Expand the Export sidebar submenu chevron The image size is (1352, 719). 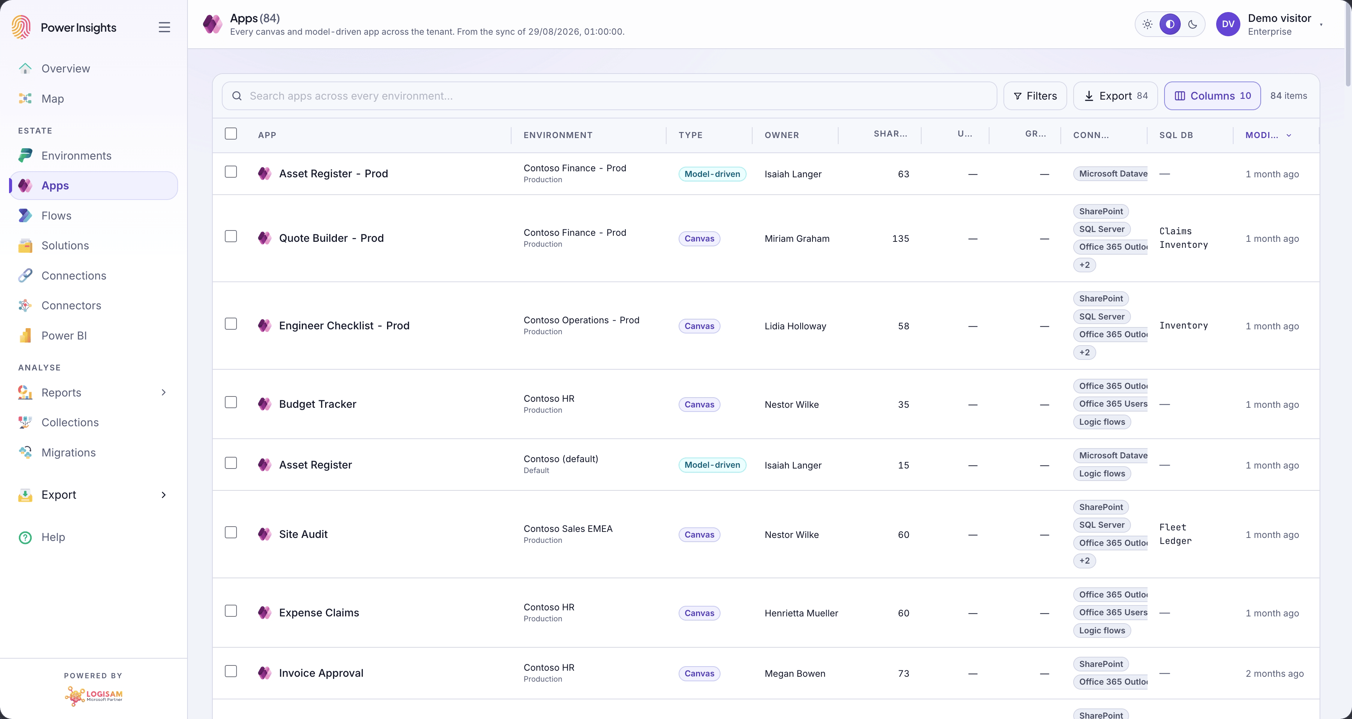coord(164,495)
